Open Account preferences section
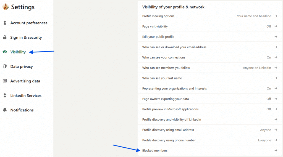283x157 pixels. coord(29,23)
